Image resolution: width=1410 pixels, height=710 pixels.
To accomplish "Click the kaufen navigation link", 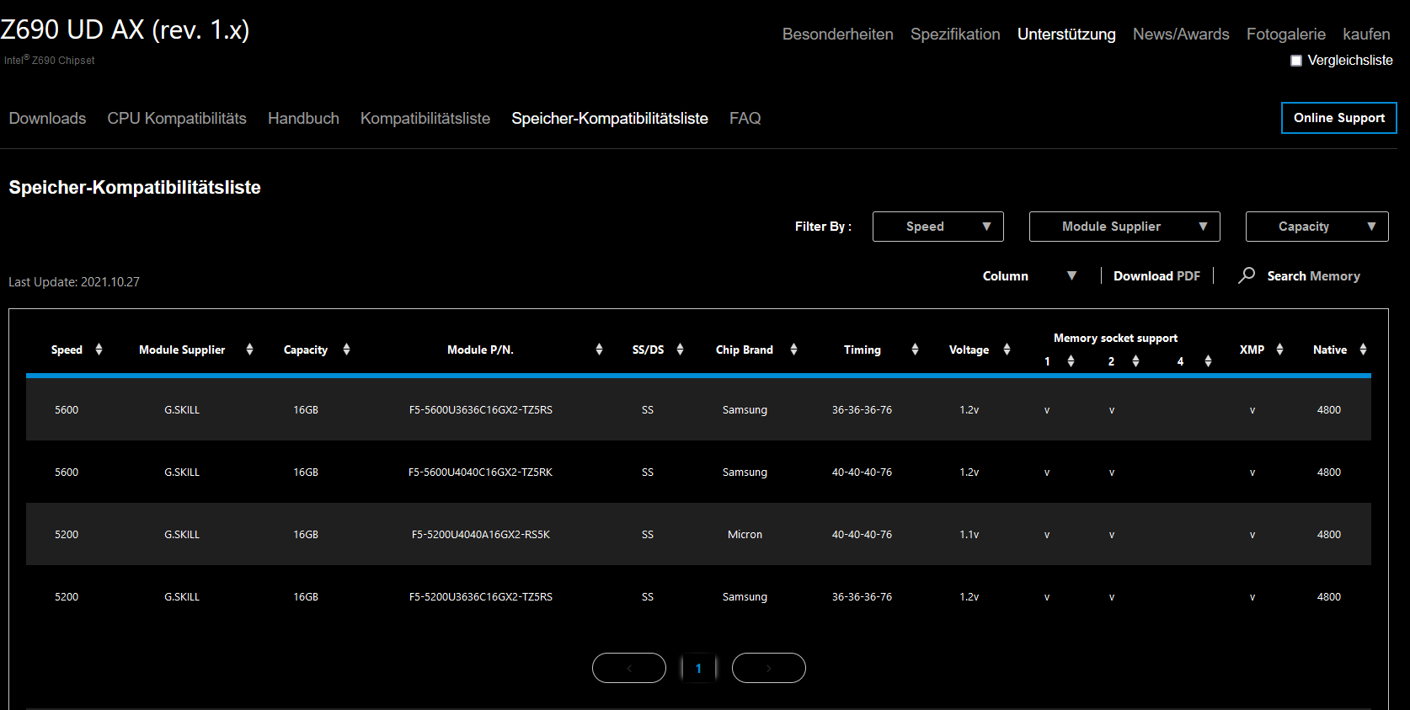I will click(x=1366, y=35).
